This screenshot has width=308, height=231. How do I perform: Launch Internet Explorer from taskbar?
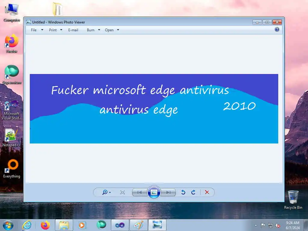click(x=27, y=225)
